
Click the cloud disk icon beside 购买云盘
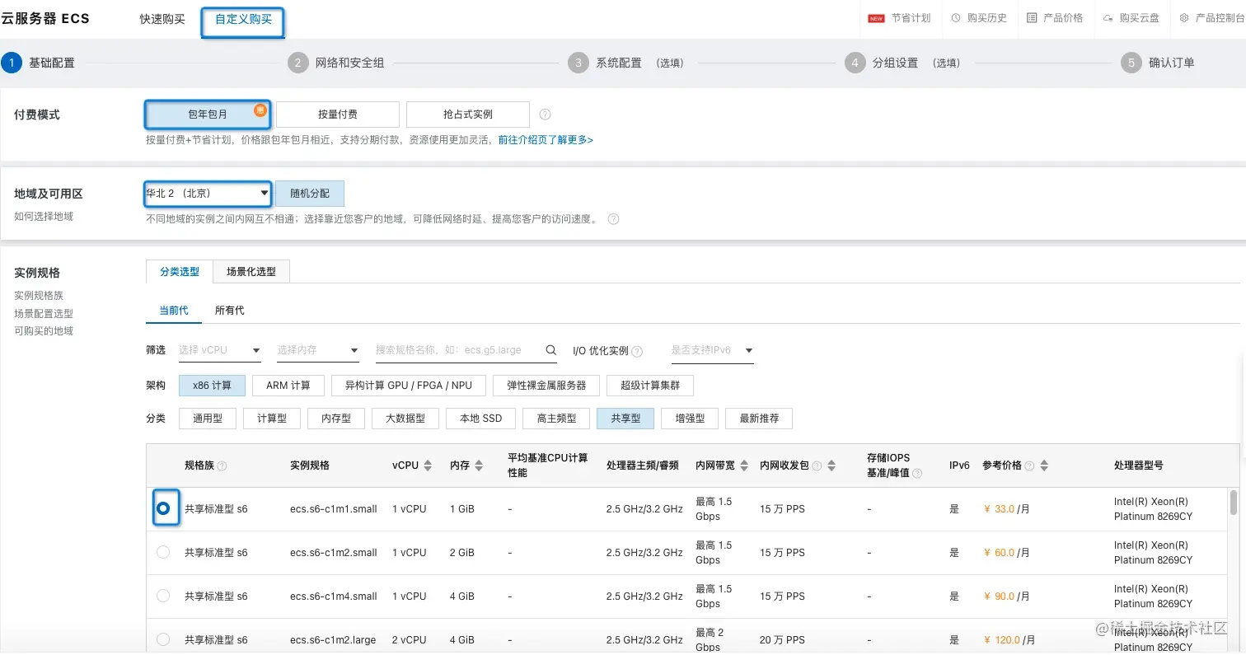point(1108,18)
